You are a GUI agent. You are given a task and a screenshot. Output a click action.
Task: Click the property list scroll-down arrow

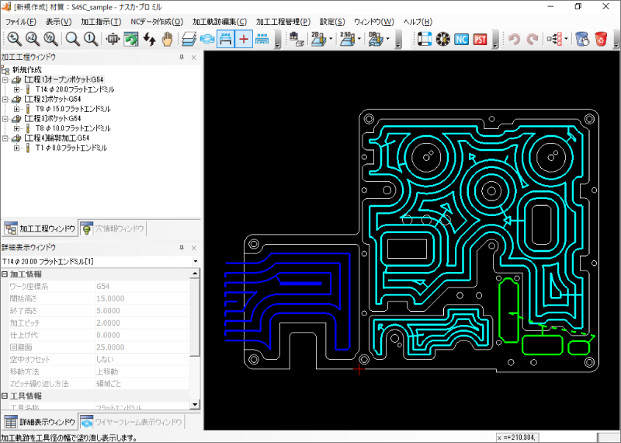point(196,405)
